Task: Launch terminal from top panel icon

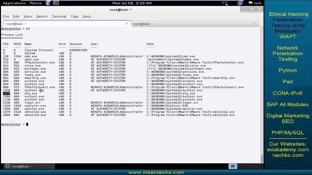Action: (x=56, y=3)
